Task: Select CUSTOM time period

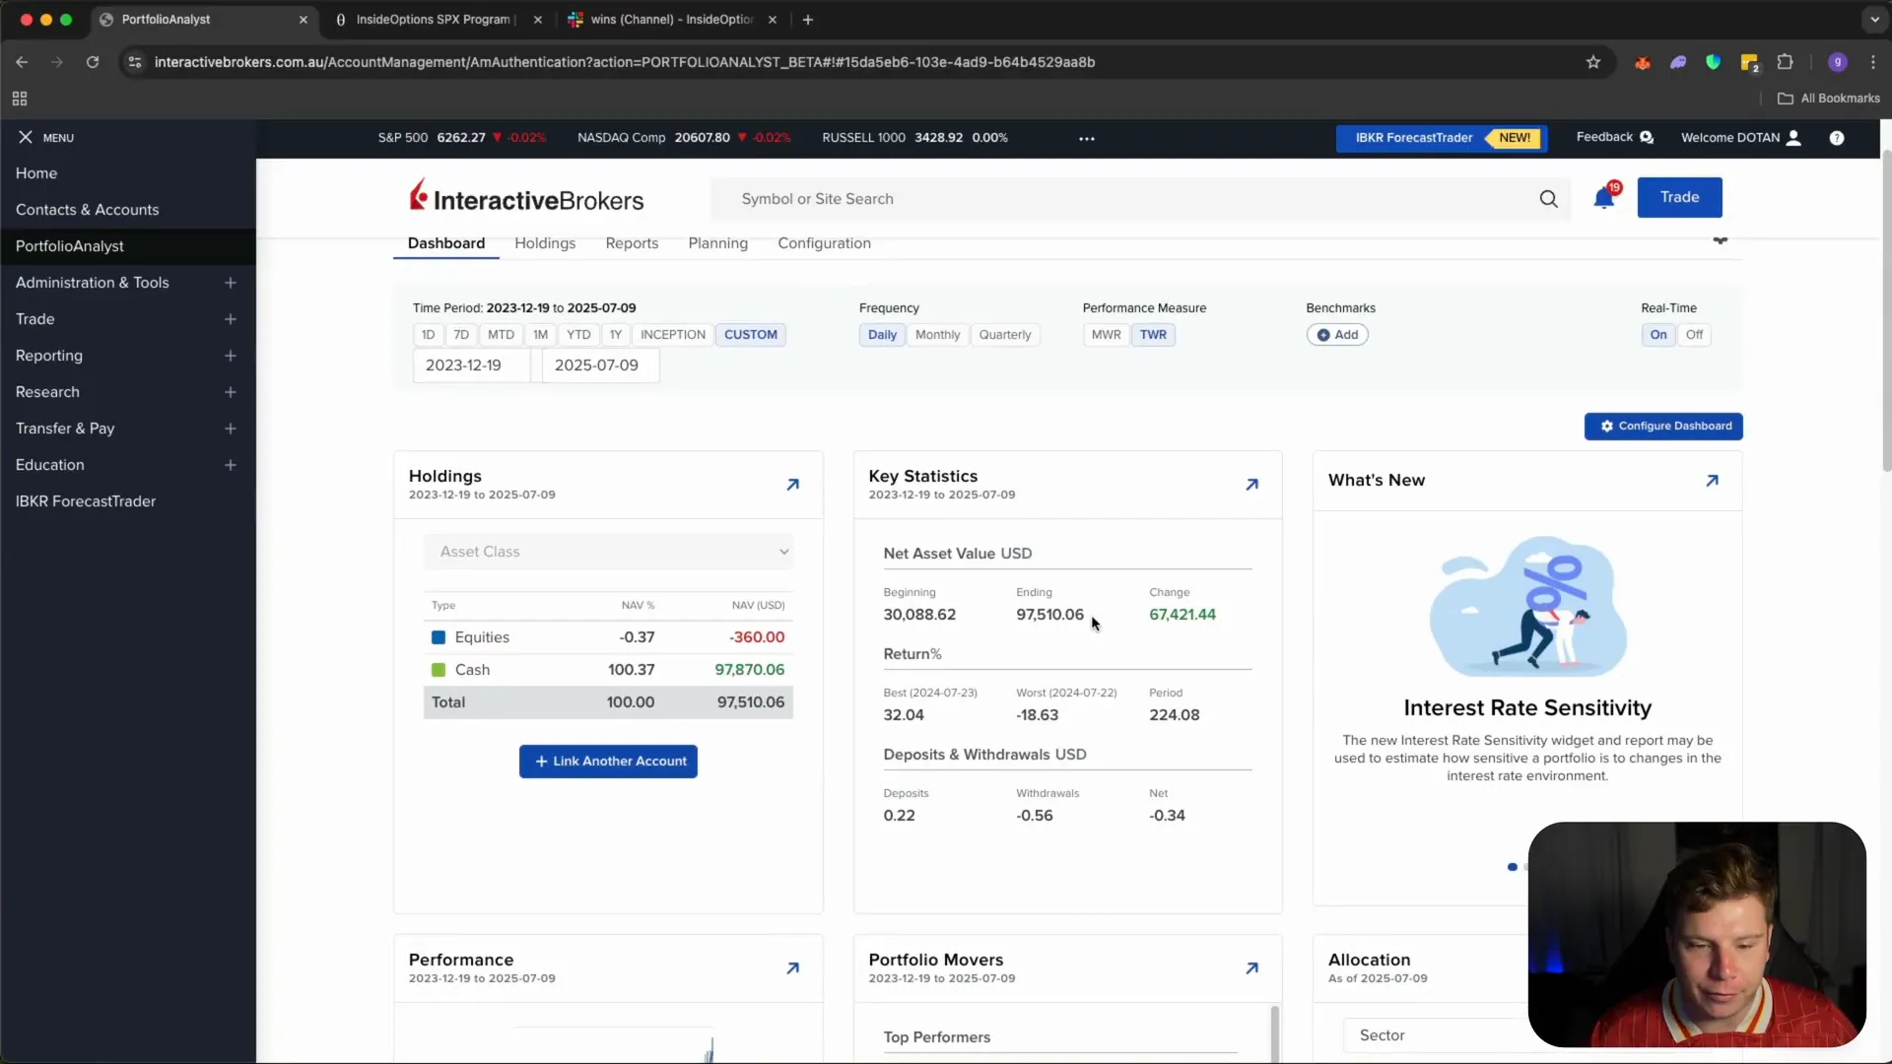Action: 751,335
